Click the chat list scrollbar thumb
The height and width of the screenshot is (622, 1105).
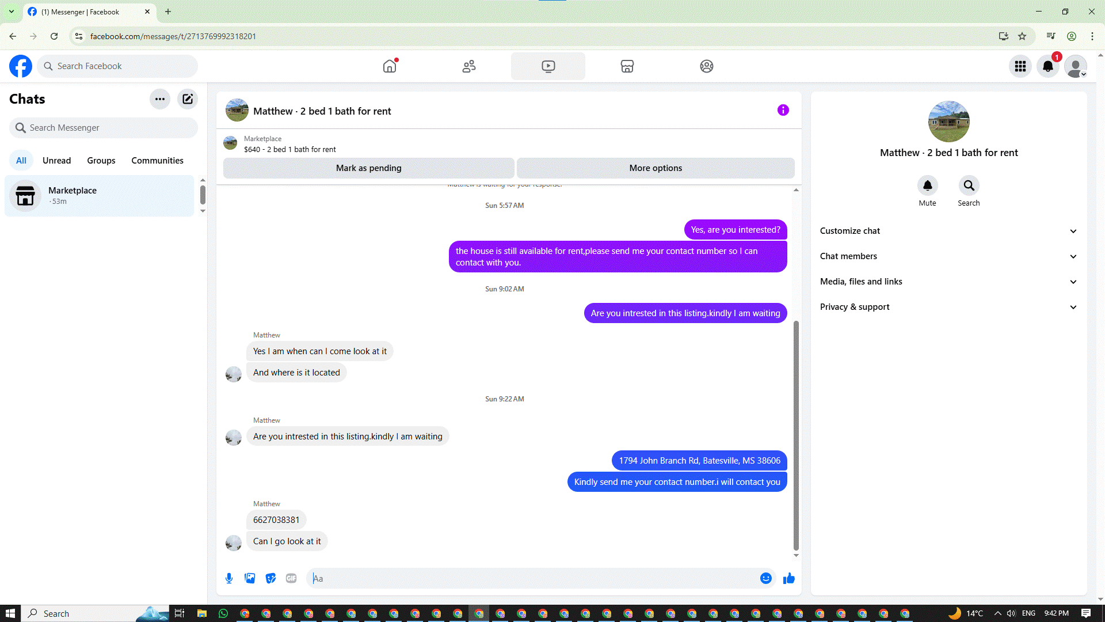click(x=203, y=195)
